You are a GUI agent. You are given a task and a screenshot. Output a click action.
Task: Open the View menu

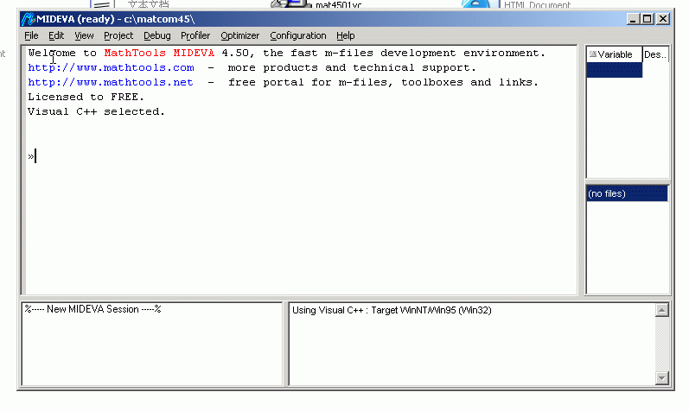pyautogui.click(x=84, y=35)
